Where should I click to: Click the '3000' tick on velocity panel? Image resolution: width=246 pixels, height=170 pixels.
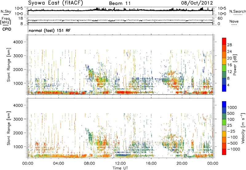(18, 119)
